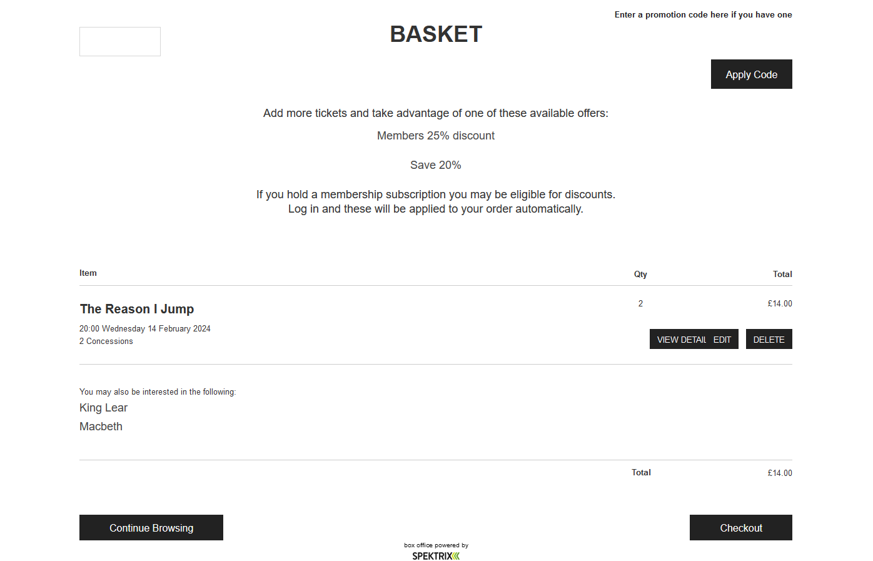Click the 20:00 Wednesday 14 February 2024 date

145,329
